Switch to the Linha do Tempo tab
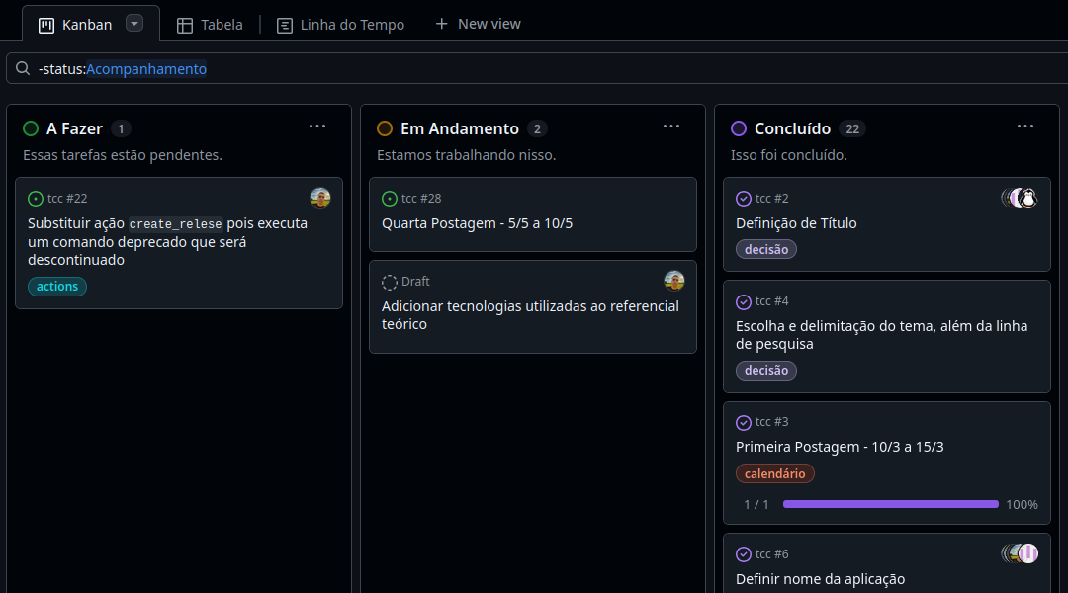Image resolution: width=1068 pixels, height=593 pixels. (x=340, y=25)
